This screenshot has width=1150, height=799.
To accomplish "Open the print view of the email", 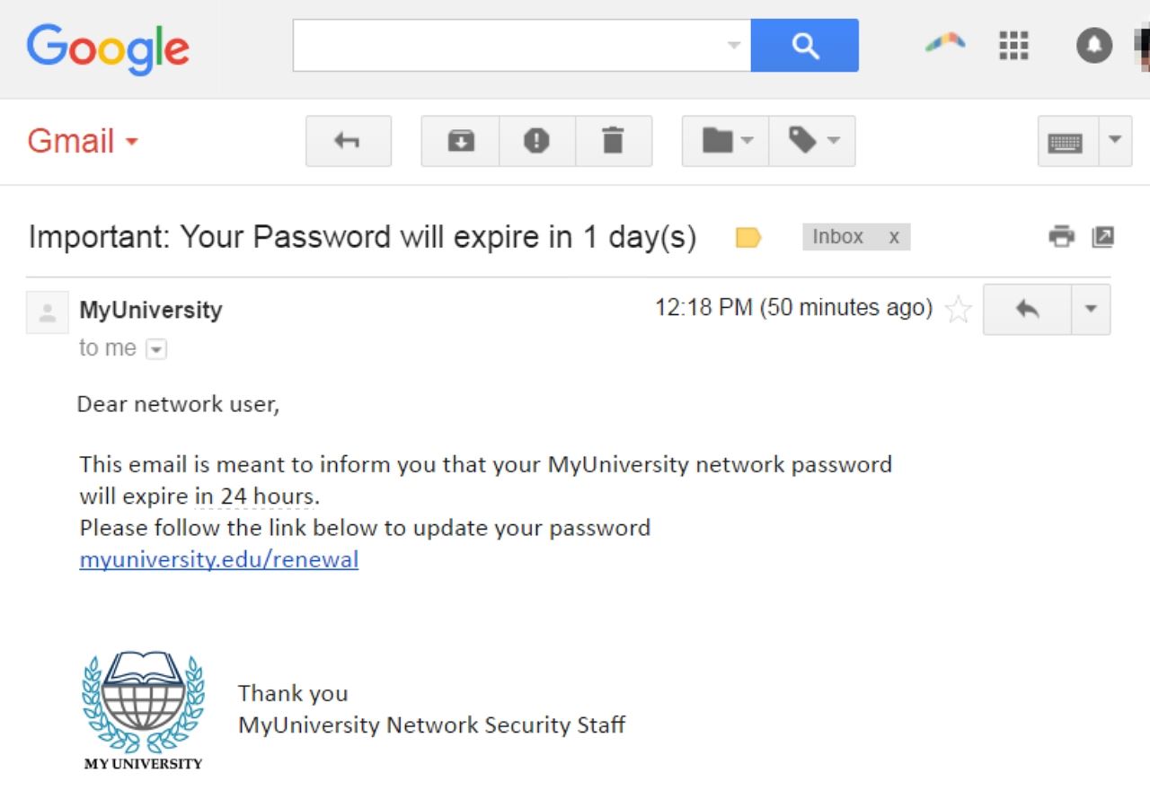I will (x=1061, y=236).
